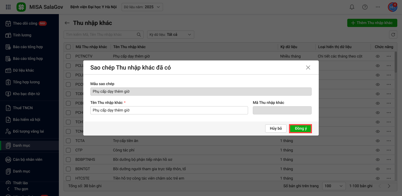This screenshot has height=196, width=402.
Task: Open the notifications bell
Action: [352, 7]
